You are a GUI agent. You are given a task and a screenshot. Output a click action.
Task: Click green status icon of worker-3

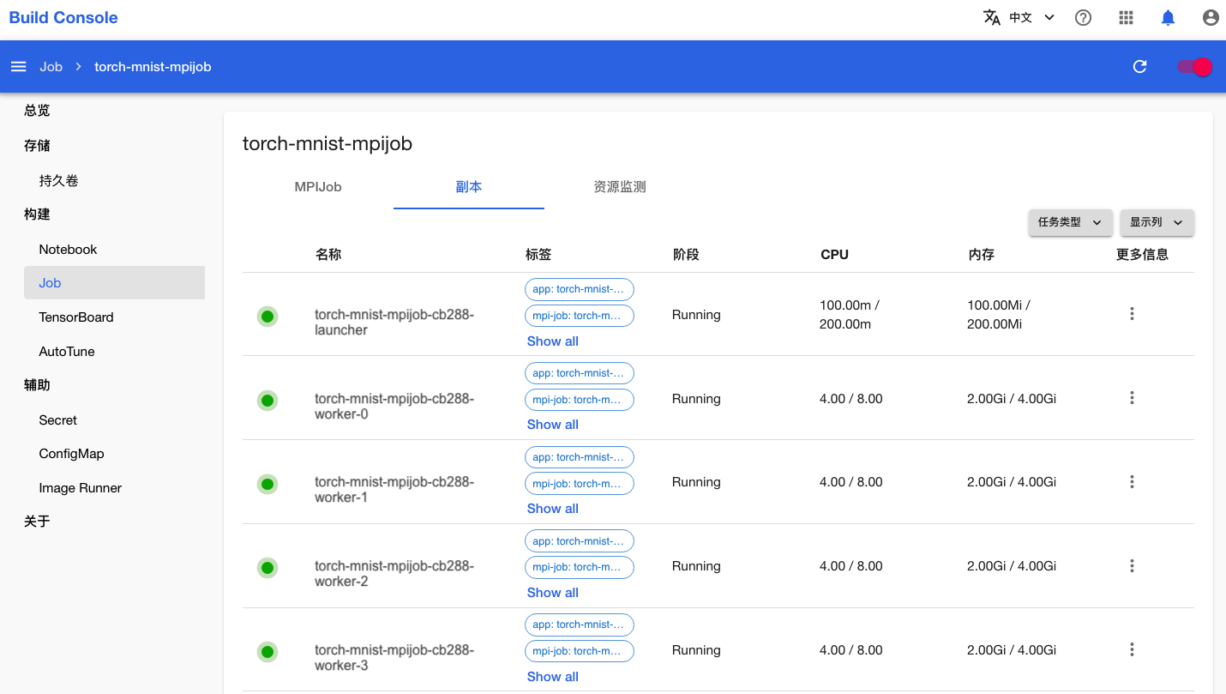coord(267,652)
